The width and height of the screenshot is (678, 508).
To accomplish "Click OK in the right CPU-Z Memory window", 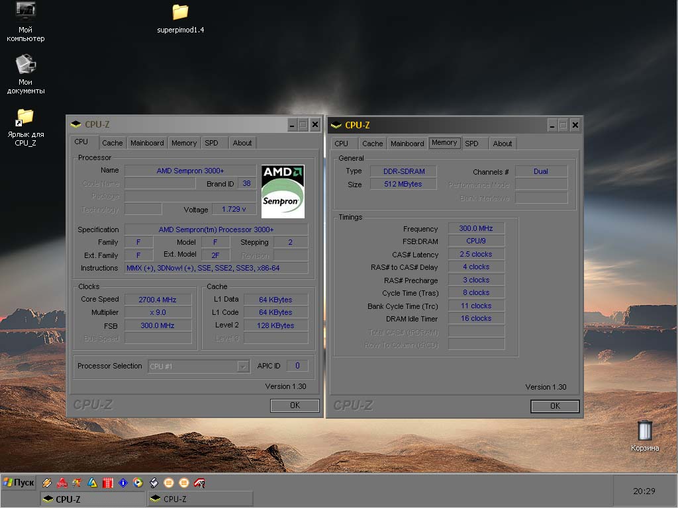I will pos(555,406).
